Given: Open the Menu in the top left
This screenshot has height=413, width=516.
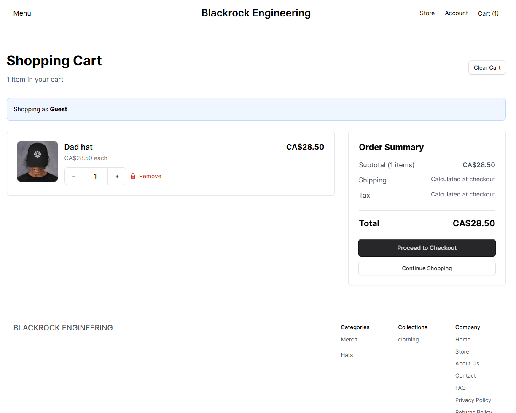Looking at the screenshot, I should pyautogui.click(x=22, y=13).
